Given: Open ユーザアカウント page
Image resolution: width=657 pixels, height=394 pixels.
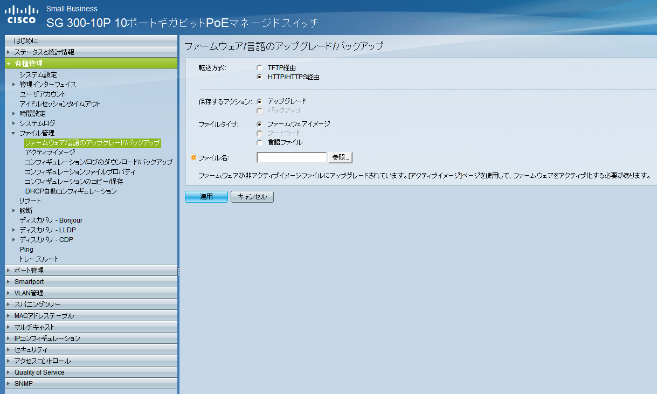Looking at the screenshot, I should [43, 94].
